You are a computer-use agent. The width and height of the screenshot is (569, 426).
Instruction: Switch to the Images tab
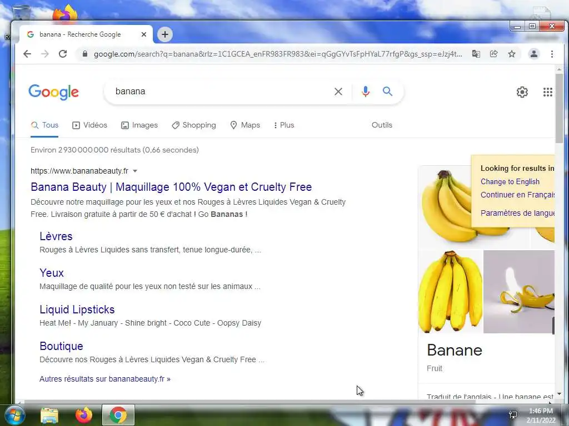click(139, 125)
